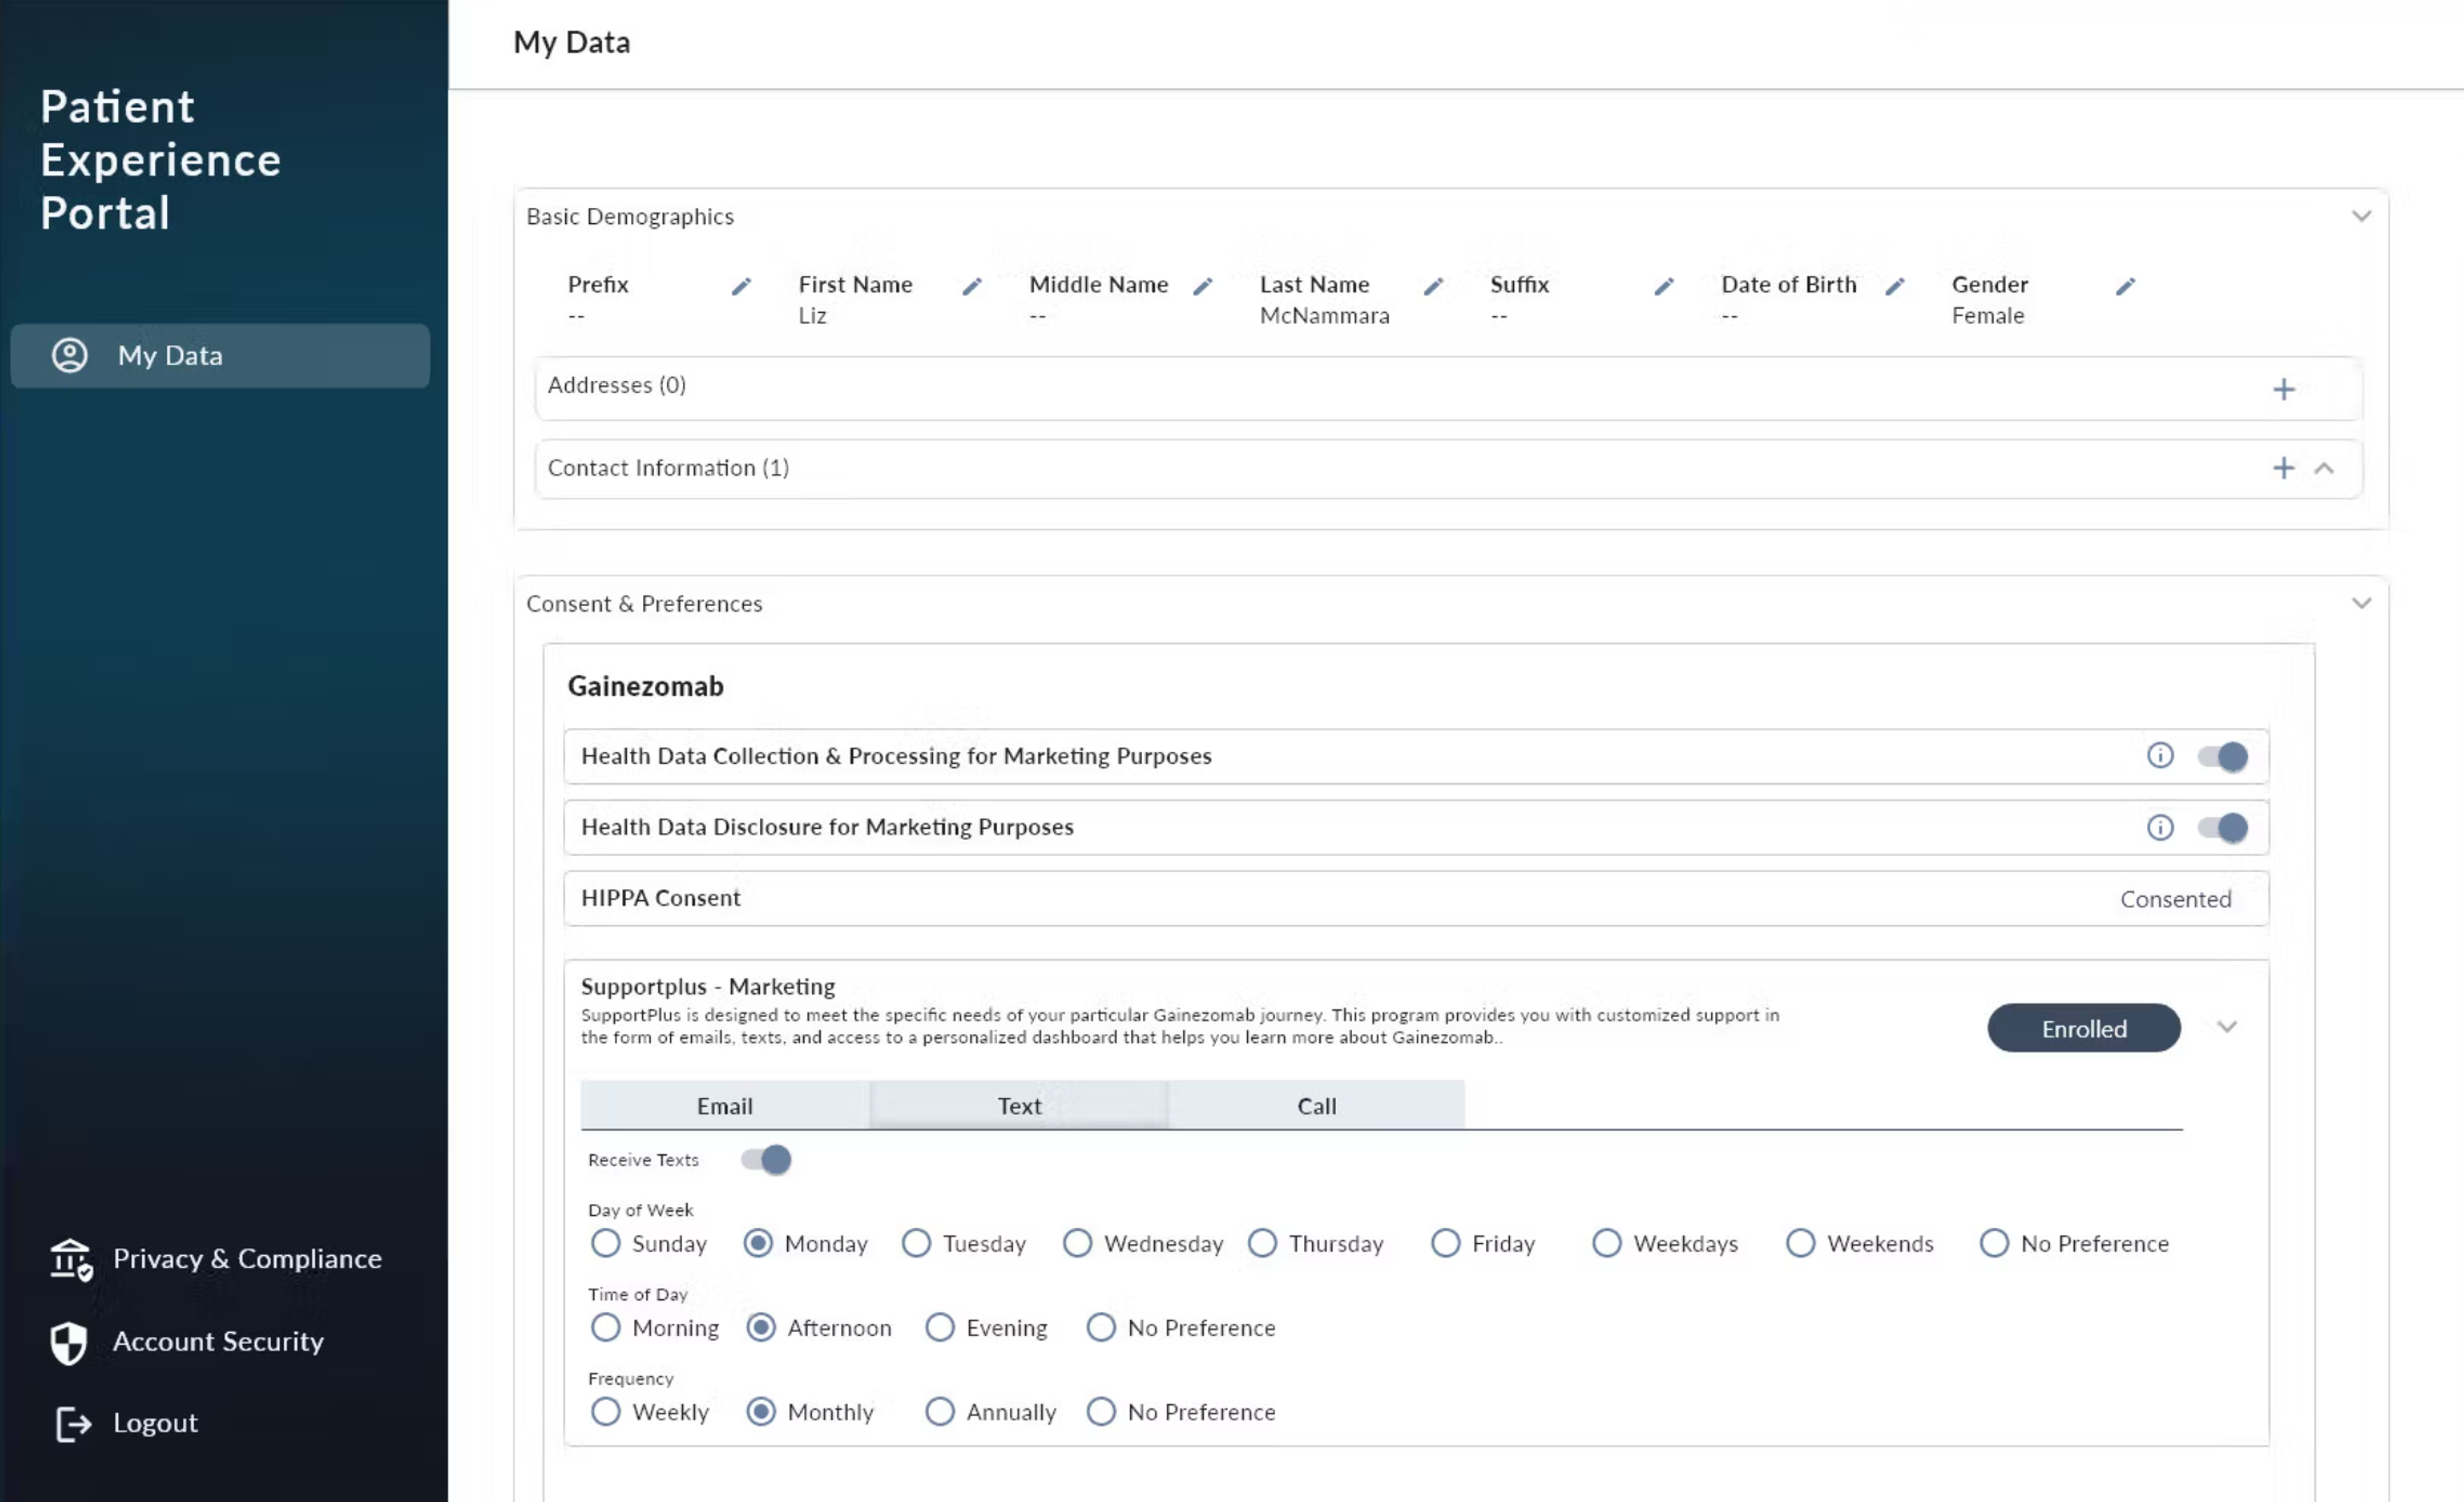Click the Enrolled button
This screenshot has width=2464, height=1502.
tap(2083, 1028)
